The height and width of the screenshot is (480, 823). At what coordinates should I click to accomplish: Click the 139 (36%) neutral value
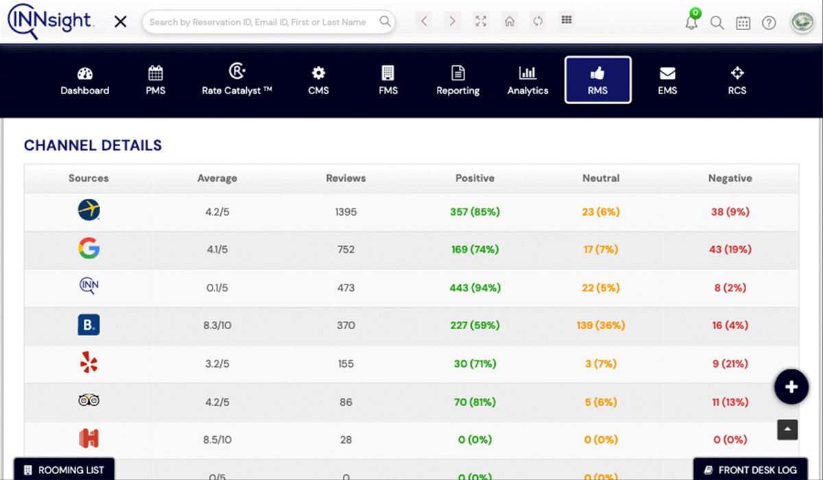tap(601, 325)
